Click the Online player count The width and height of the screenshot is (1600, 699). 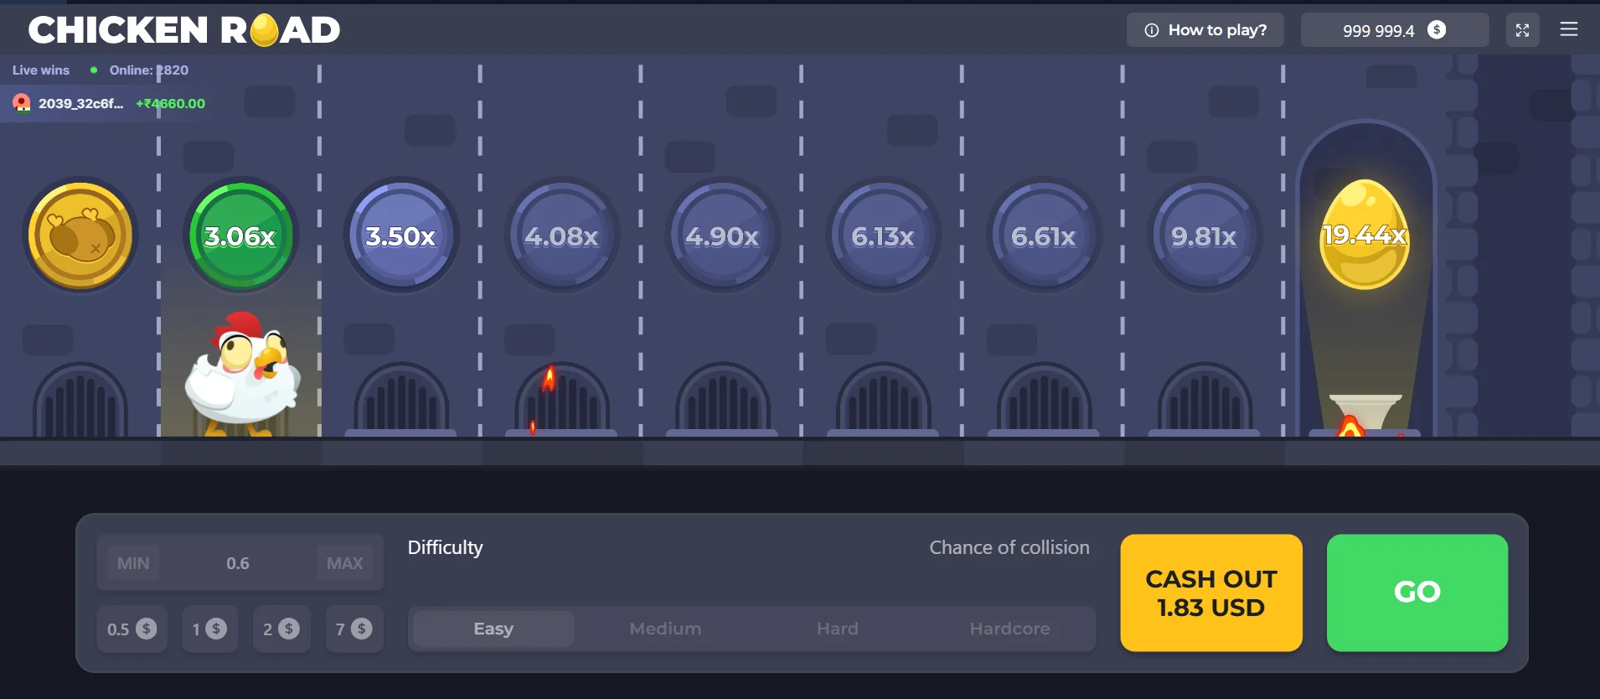[149, 70]
